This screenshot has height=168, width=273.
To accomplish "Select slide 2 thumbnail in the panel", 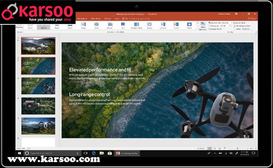I will pyautogui.click(x=38, y=66).
